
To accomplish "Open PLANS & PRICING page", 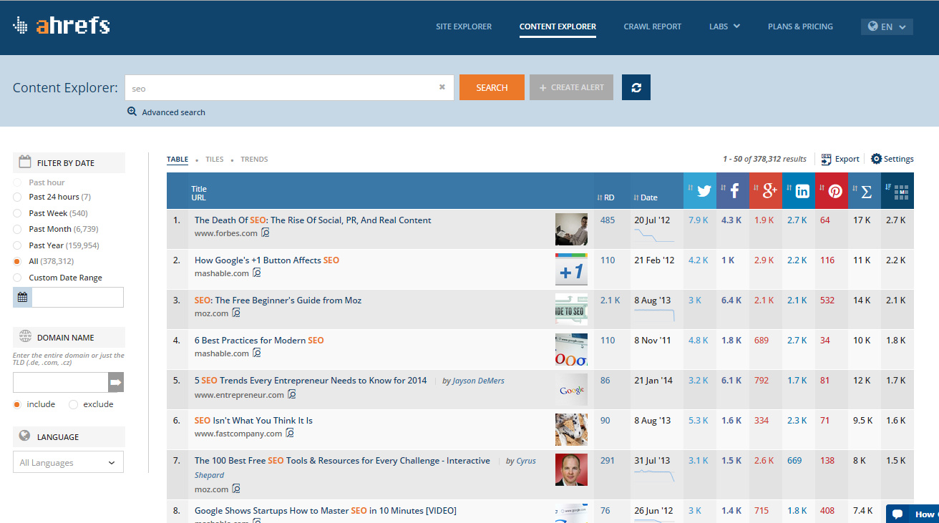I will (800, 26).
